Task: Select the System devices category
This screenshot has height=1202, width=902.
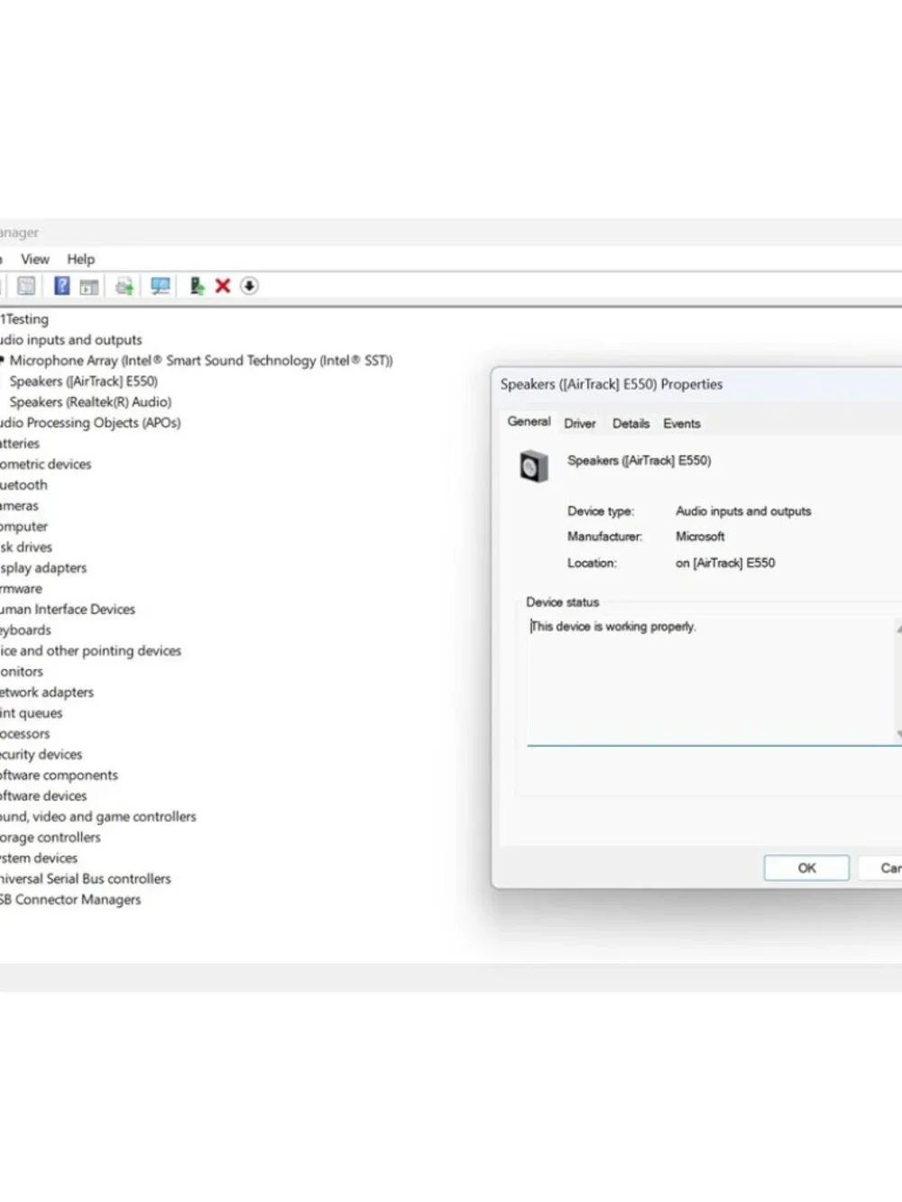Action: pyautogui.click(x=39, y=858)
